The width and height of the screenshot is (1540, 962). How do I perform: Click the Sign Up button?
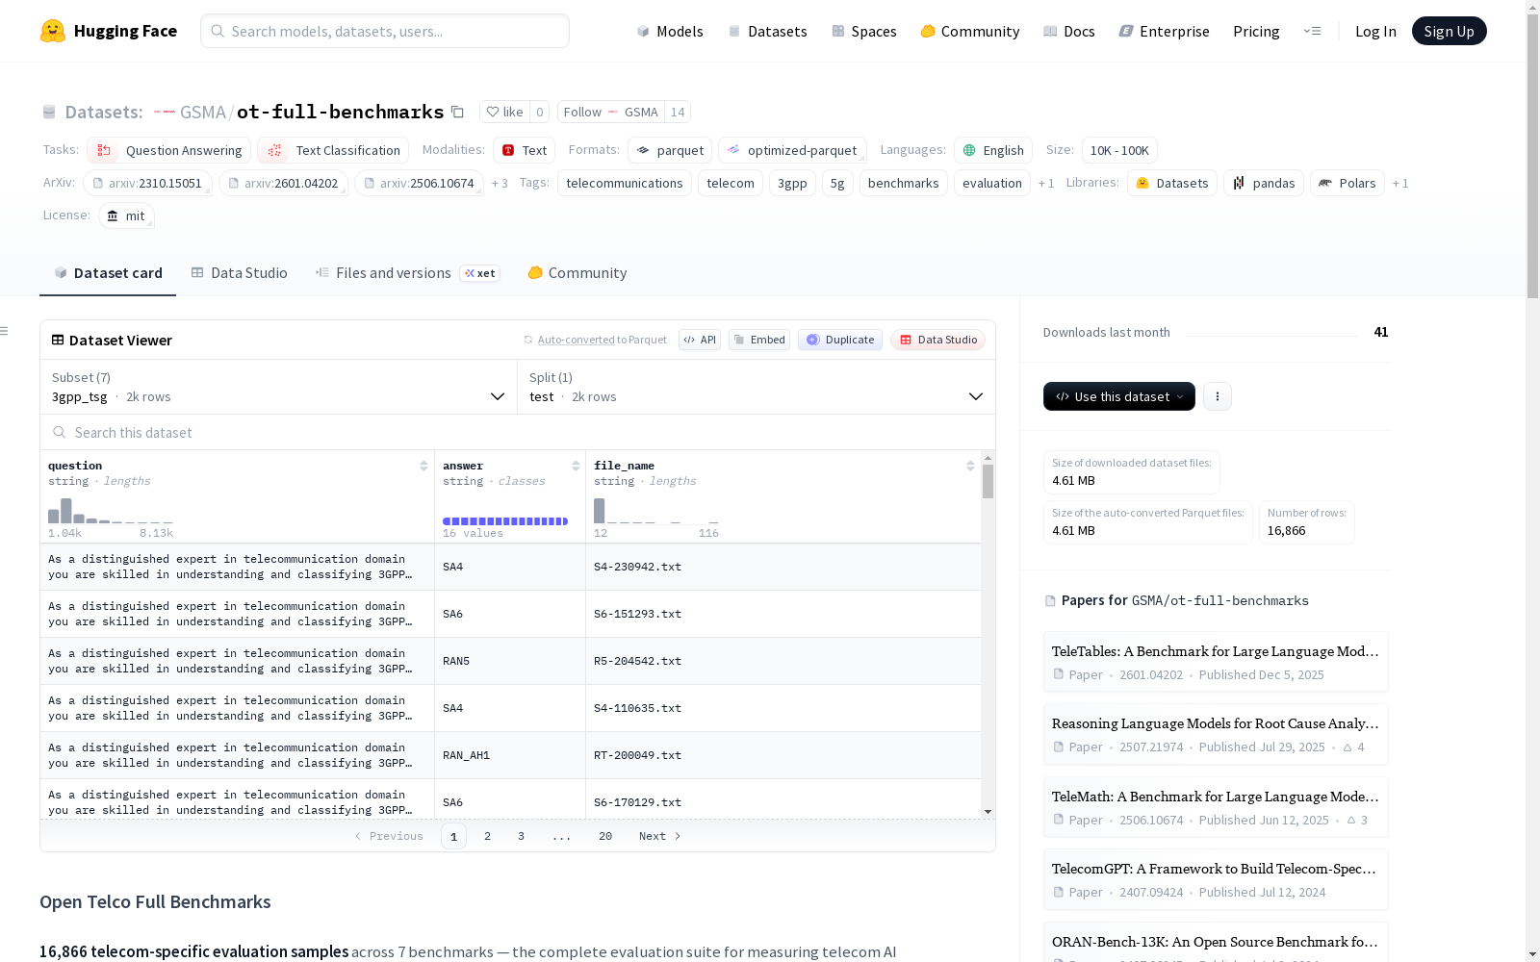(x=1449, y=31)
